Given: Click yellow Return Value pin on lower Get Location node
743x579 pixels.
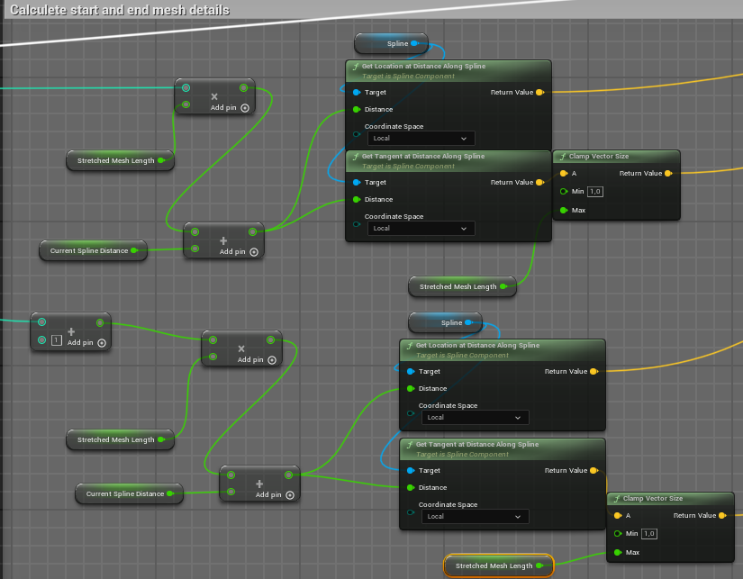Looking at the screenshot, I should tap(593, 372).
